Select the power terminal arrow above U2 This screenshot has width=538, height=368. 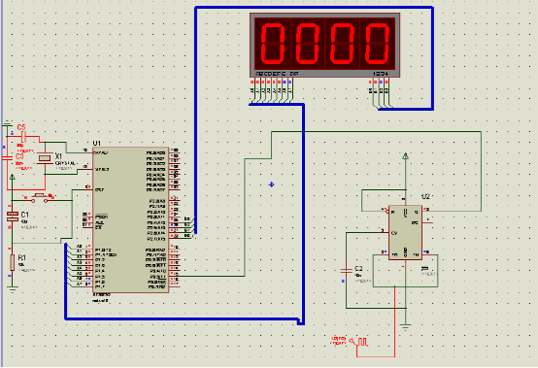(x=406, y=156)
